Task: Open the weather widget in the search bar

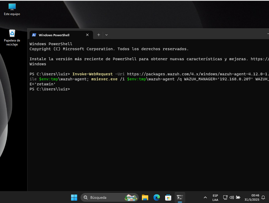Action: (132, 197)
